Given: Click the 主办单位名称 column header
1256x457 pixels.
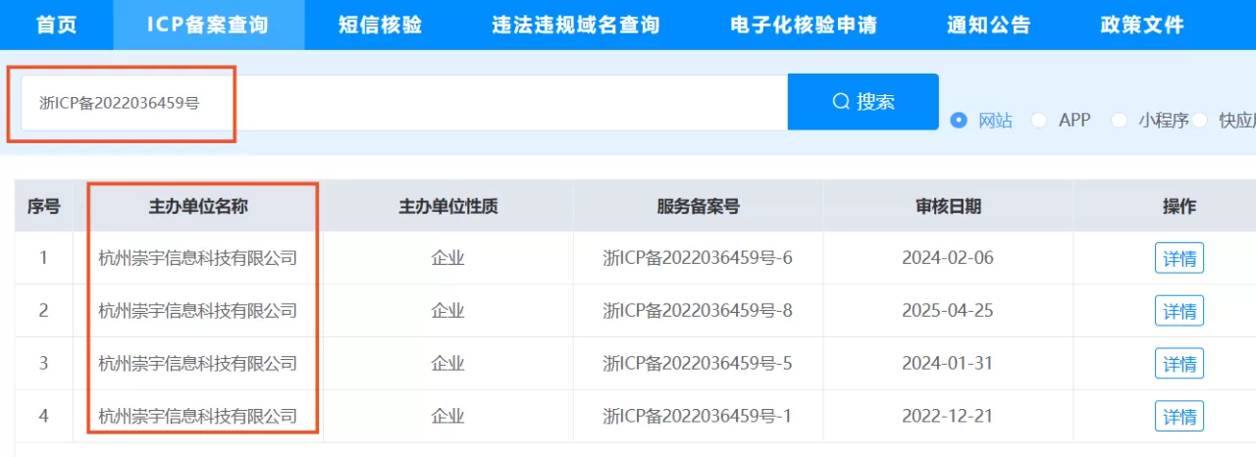Looking at the screenshot, I should pos(198,206).
